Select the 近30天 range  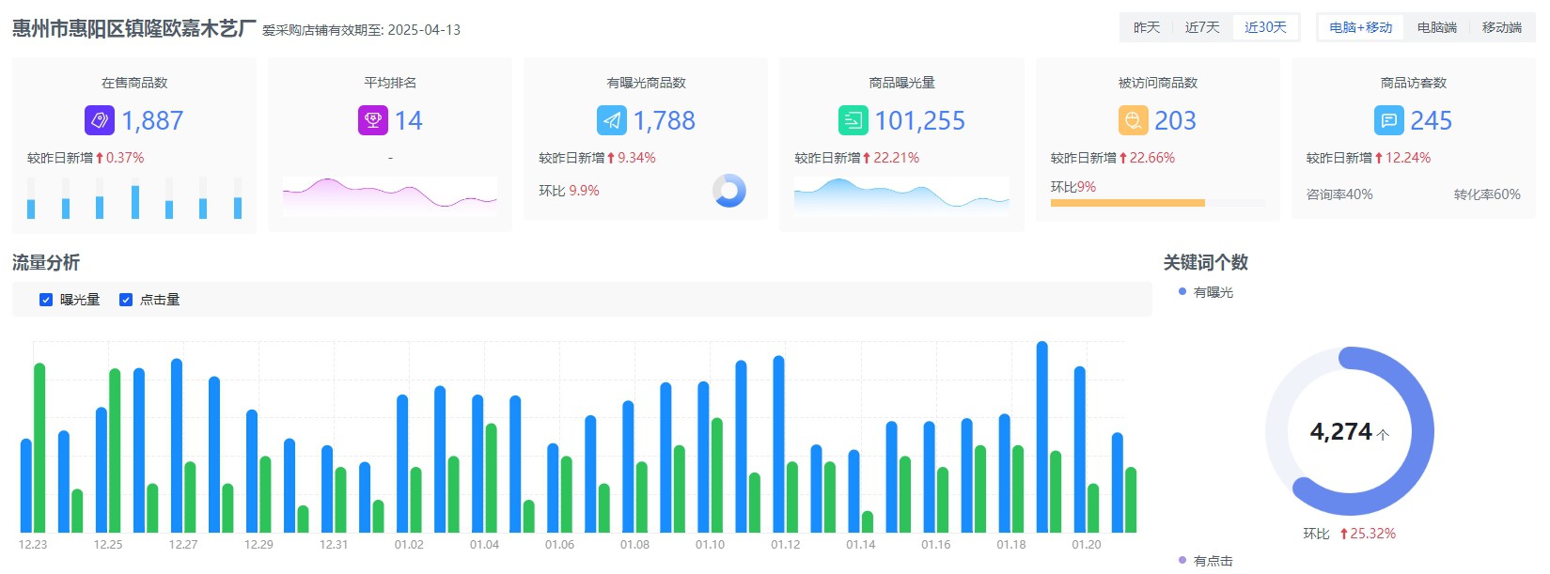(x=1265, y=27)
